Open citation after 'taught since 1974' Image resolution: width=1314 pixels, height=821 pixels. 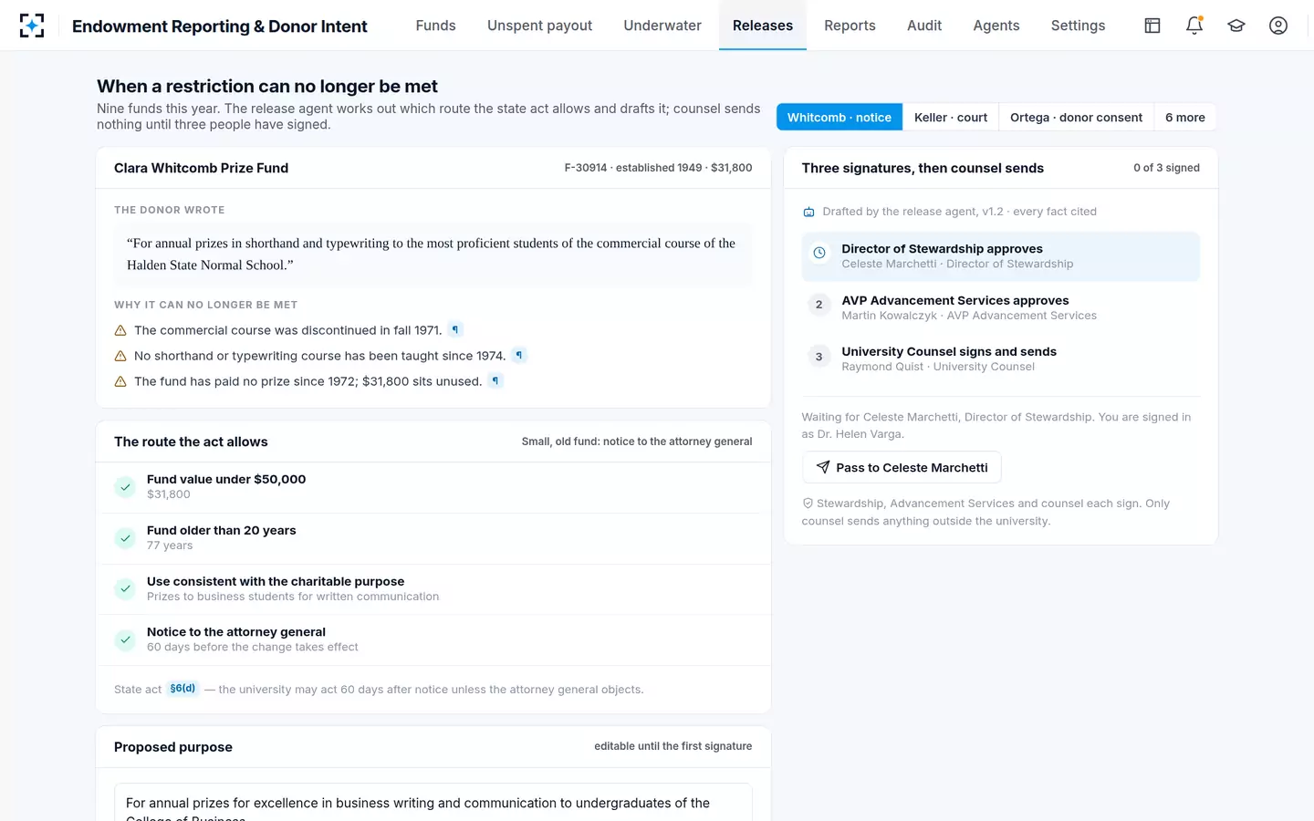(519, 356)
